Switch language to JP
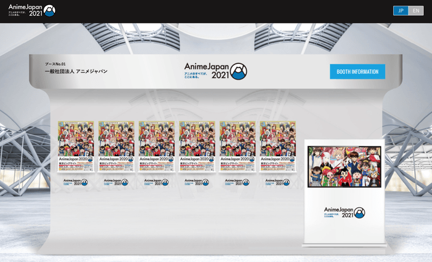 401,10
